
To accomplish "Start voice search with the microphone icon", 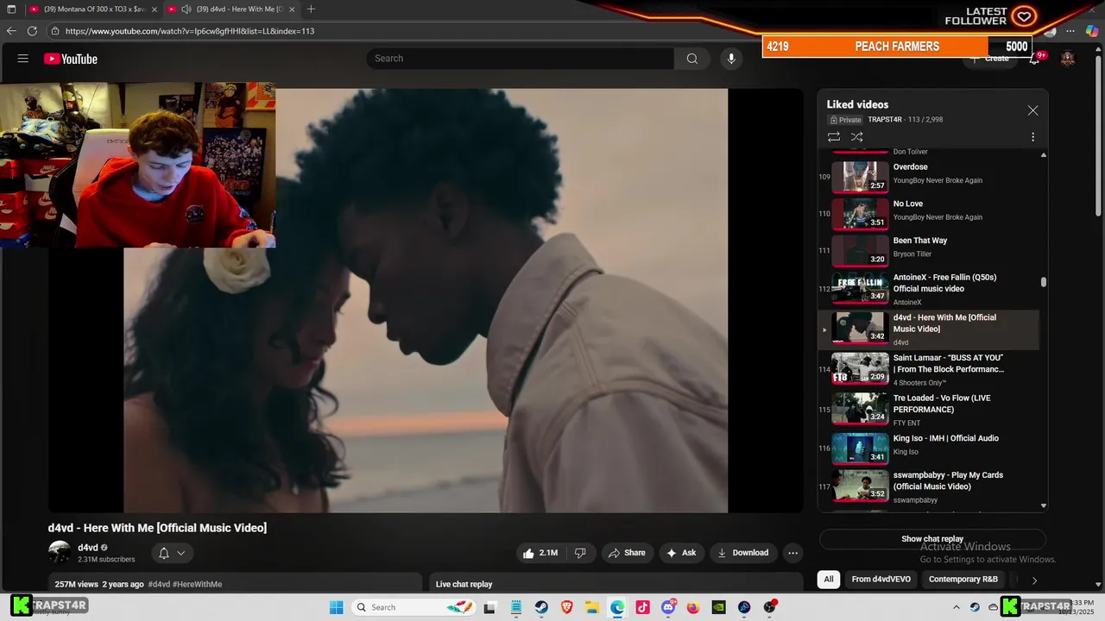I will (x=731, y=59).
